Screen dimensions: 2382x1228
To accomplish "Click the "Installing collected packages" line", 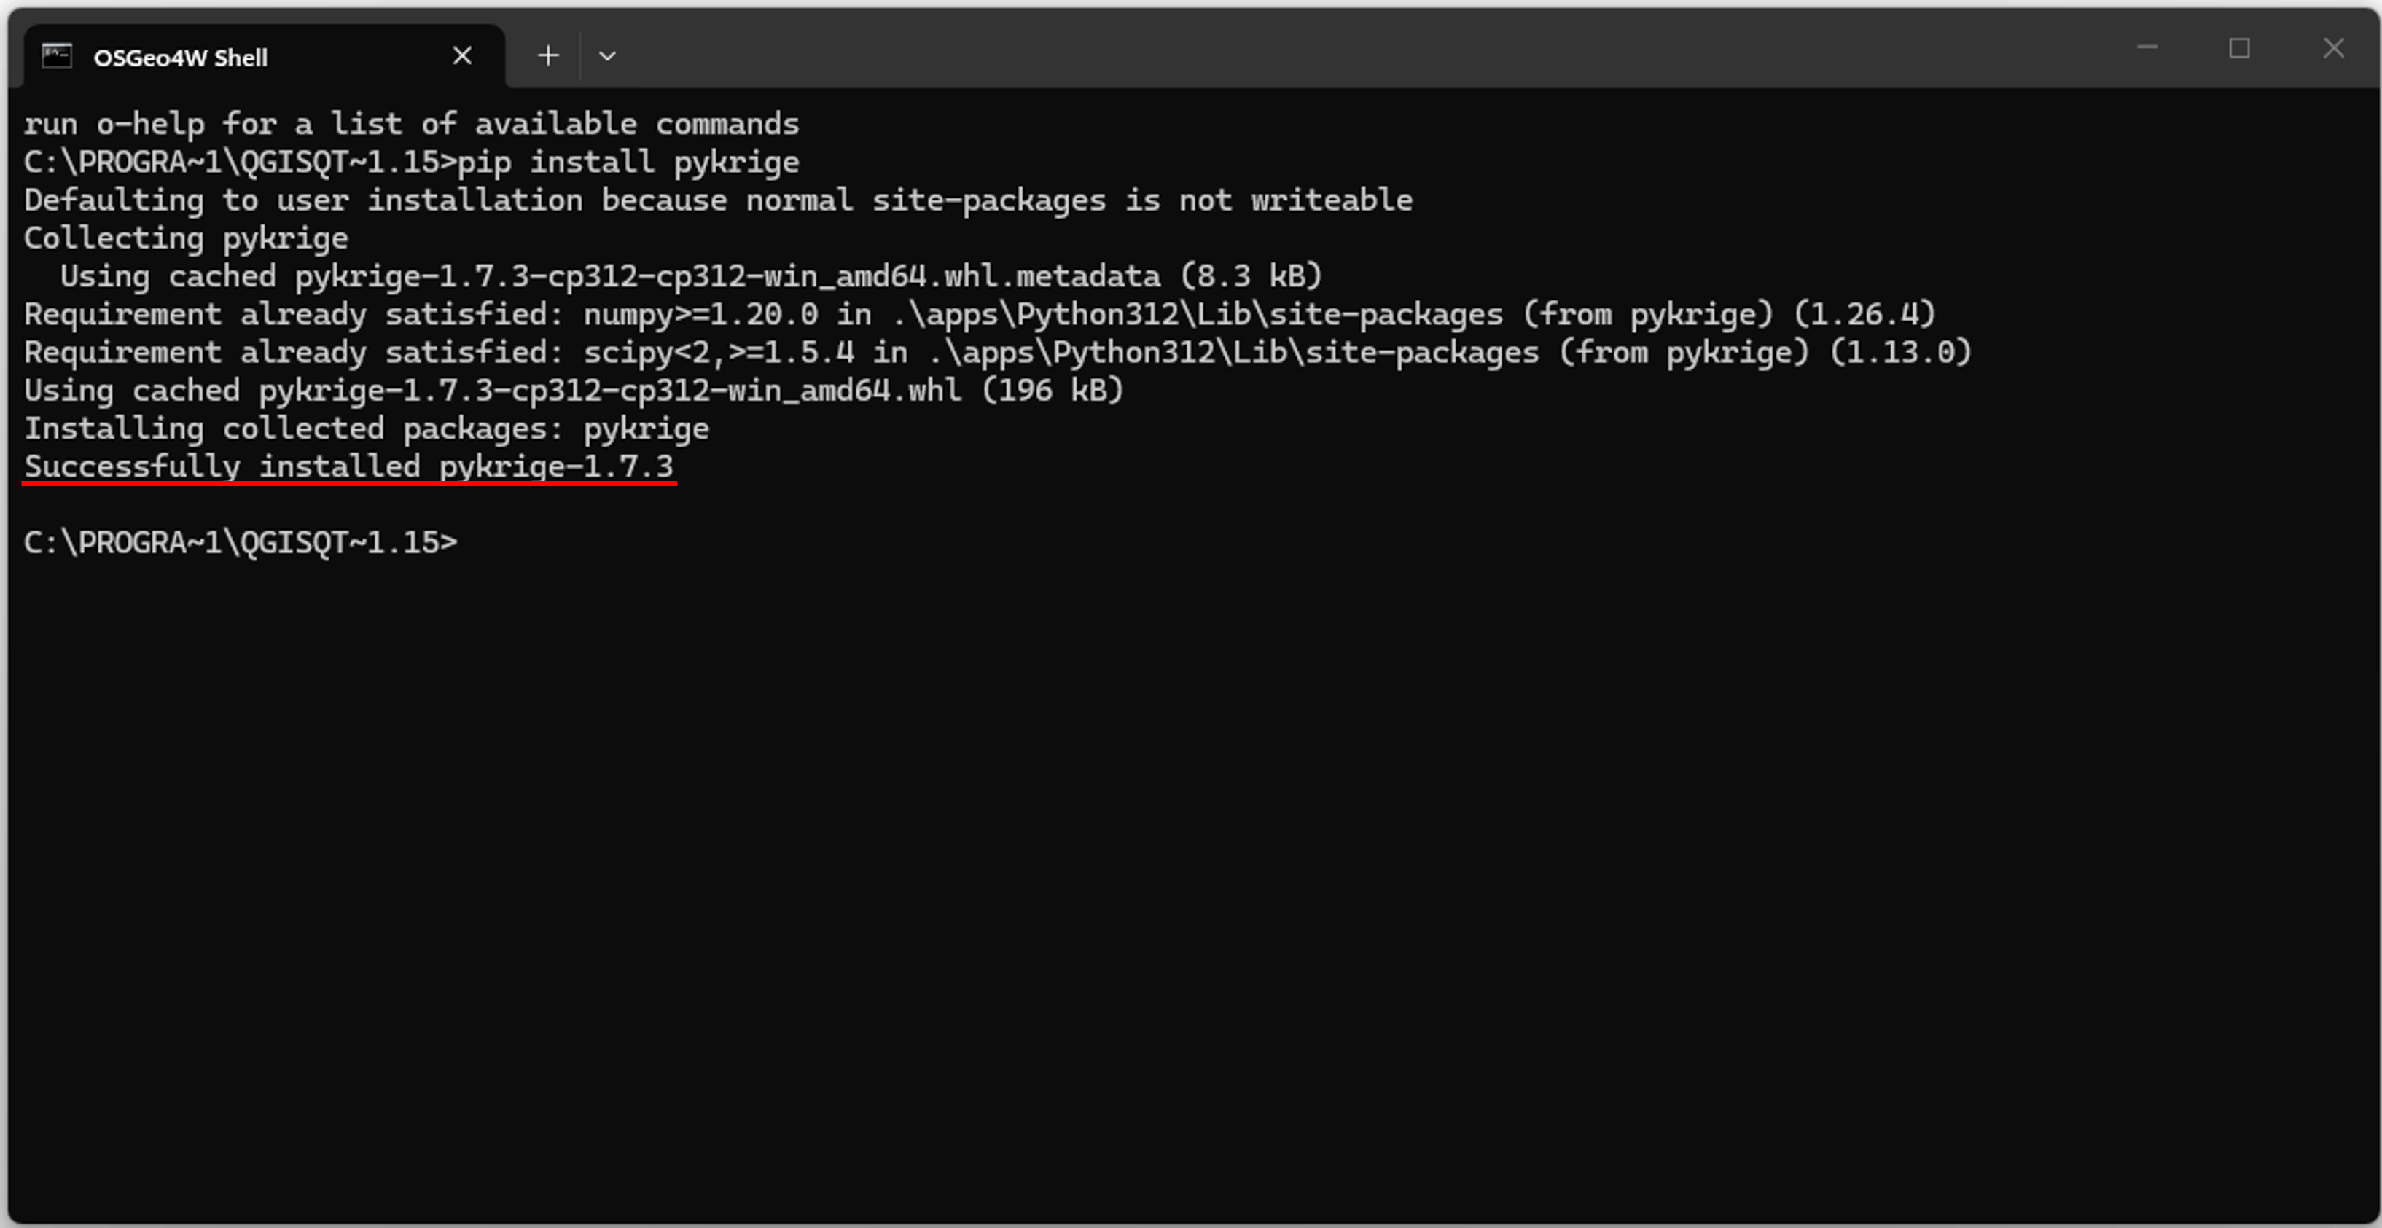I will [x=366, y=428].
